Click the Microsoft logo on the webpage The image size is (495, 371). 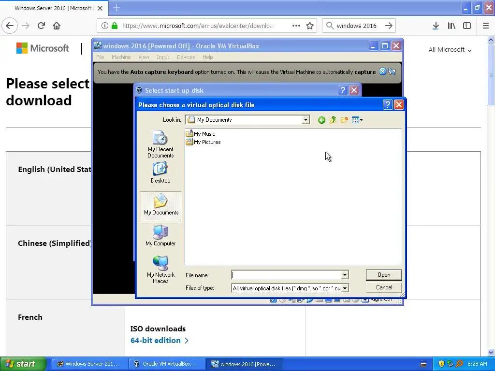pyautogui.click(x=43, y=48)
